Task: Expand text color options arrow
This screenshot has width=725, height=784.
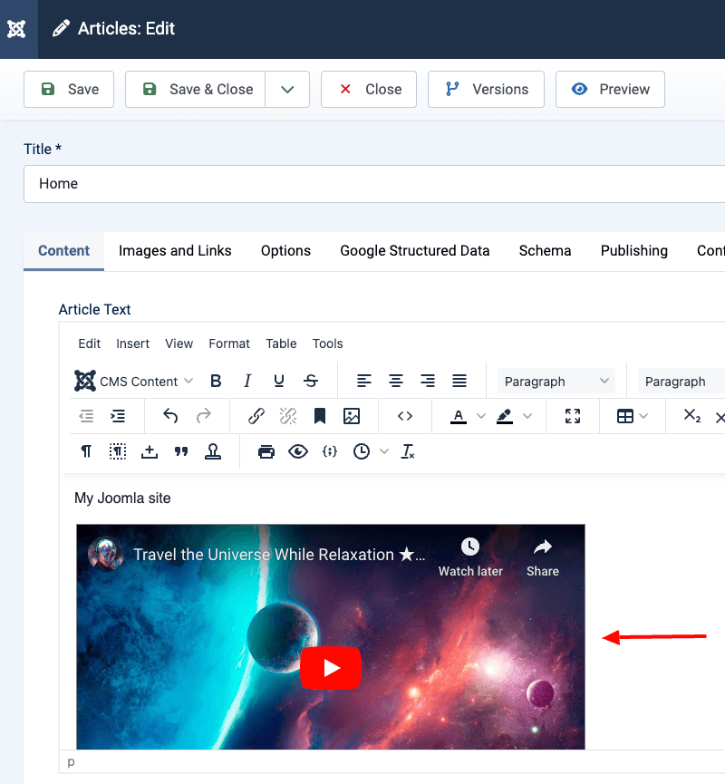Action: (x=481, y=416)
